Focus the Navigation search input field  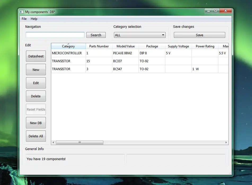pos(55,35)
